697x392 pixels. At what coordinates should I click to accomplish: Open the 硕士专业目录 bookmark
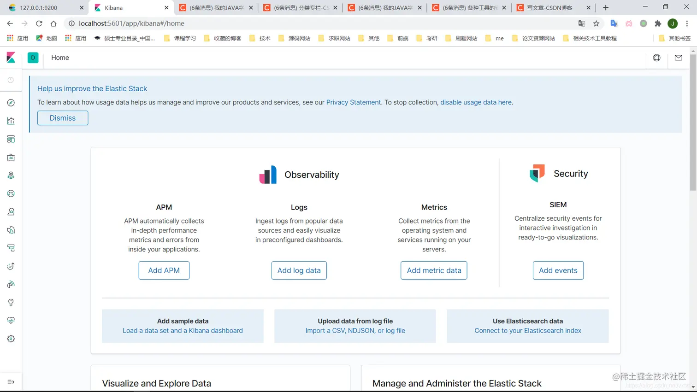(124, 38)
